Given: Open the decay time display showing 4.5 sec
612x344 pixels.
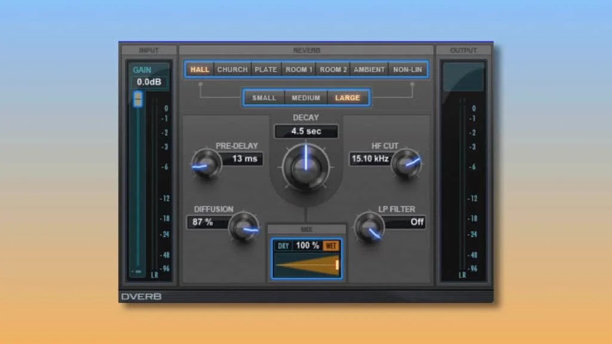Looking at the screenshot, I should (305, 131).
